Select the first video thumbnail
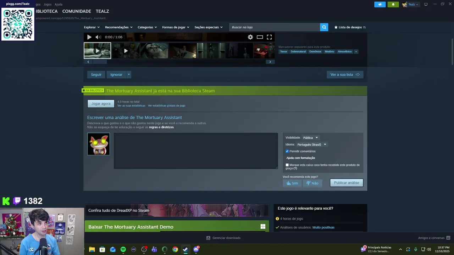The width and height of the screenshot is (454, 255). [x=97, y=51]
